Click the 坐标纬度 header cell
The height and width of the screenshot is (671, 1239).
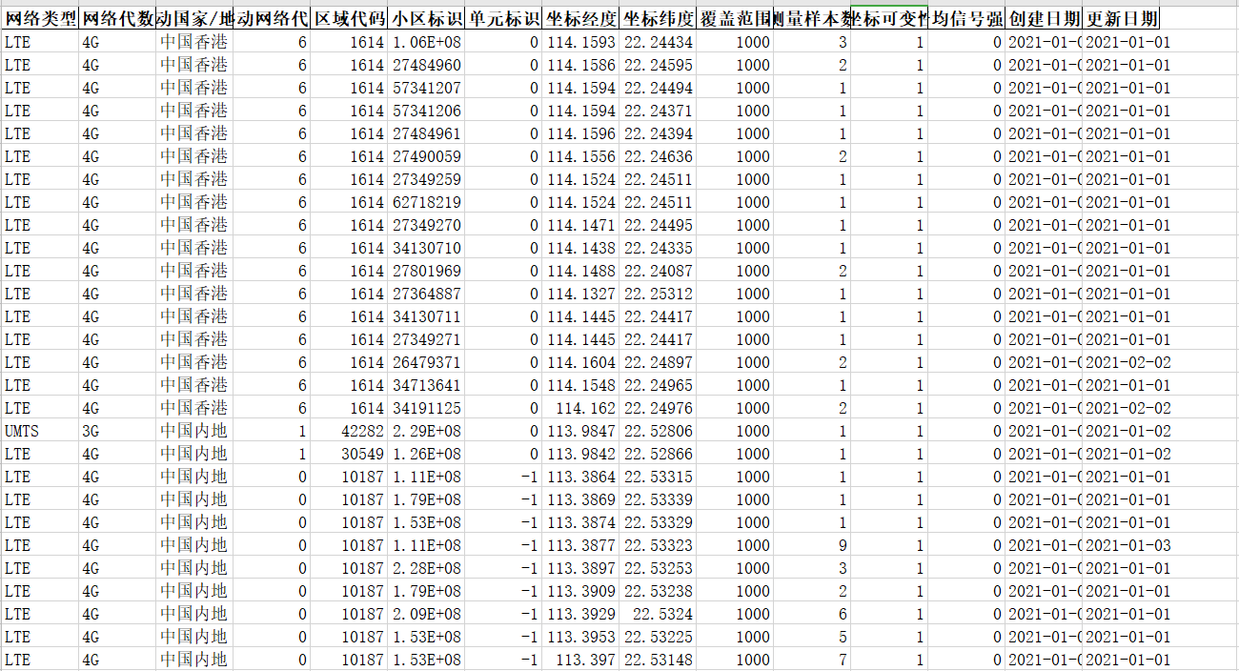658,18
